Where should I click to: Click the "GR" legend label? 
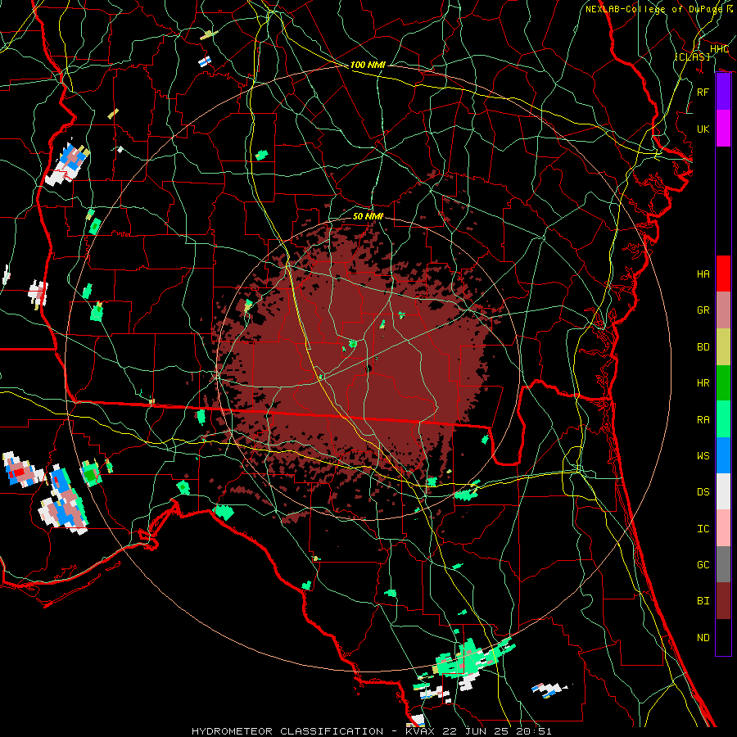point(703,310)
